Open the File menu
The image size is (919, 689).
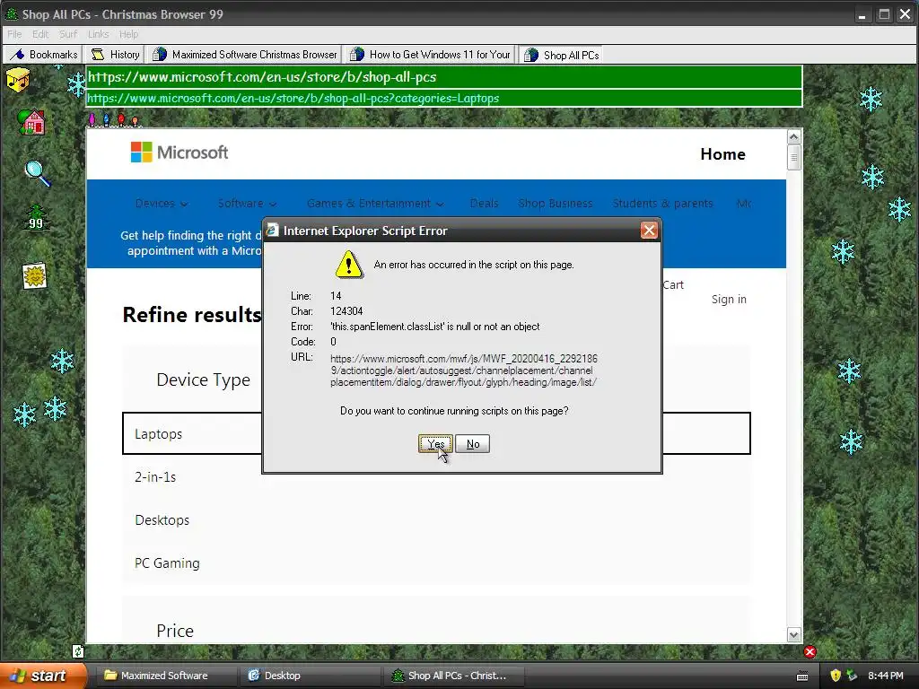pyautogui.click(x=14, y=34)
